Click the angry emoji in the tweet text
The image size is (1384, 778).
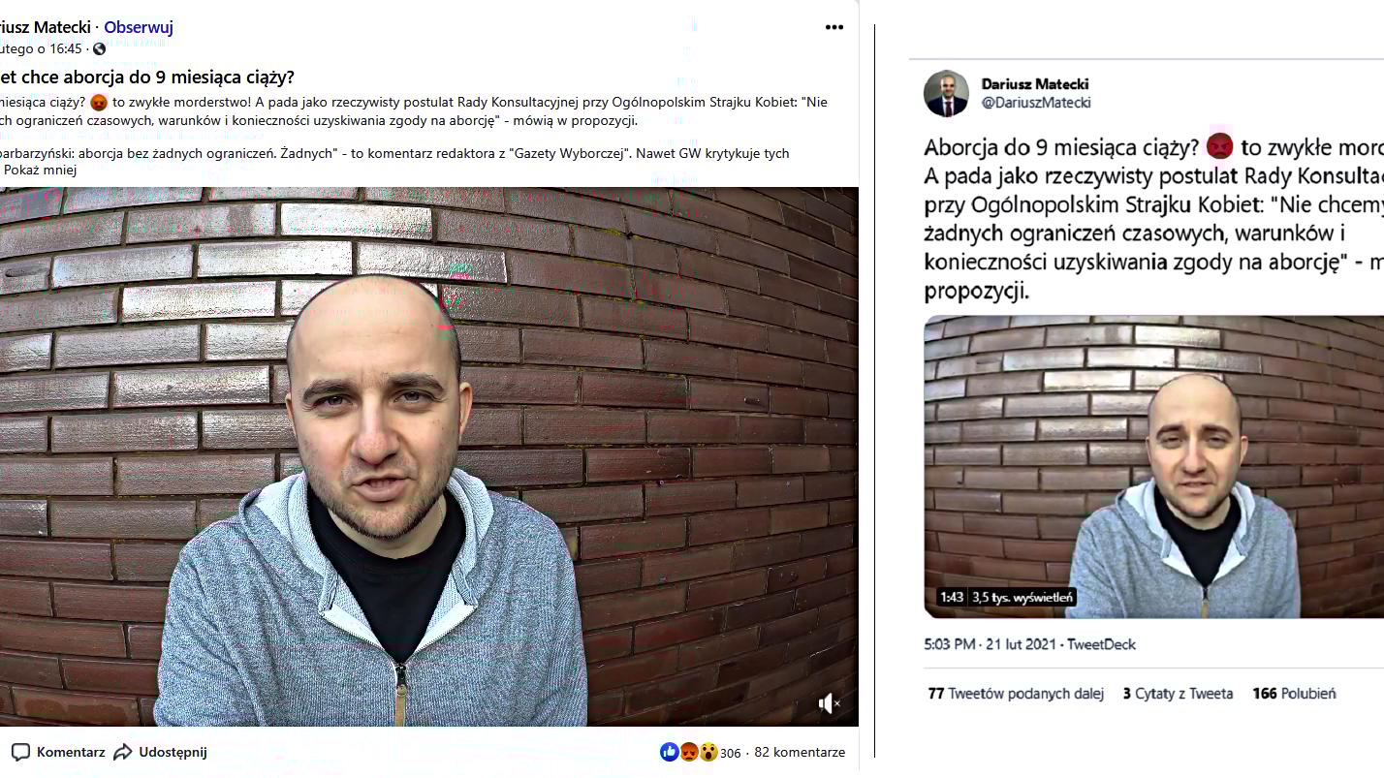[1219, 146]
